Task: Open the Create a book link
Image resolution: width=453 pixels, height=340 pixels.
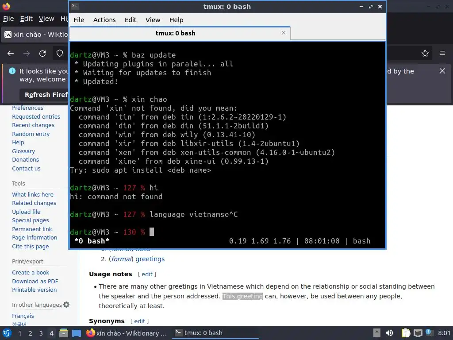Action: (31, 272)
